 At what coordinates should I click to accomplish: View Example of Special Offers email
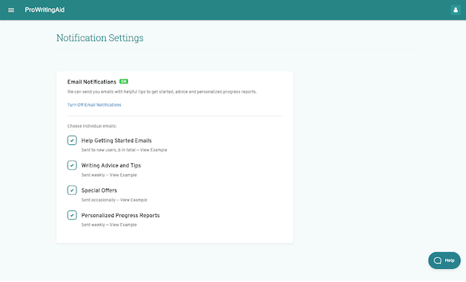tap(133, 200)
